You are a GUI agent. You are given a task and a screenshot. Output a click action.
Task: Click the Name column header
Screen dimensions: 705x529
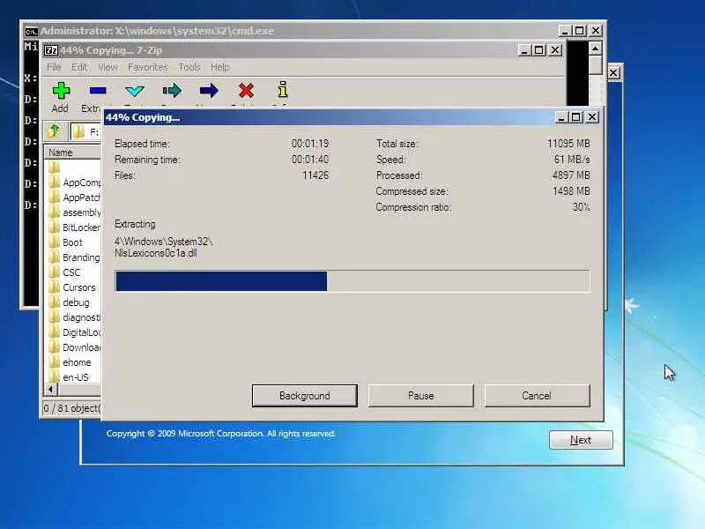click(x=72, y=153)
